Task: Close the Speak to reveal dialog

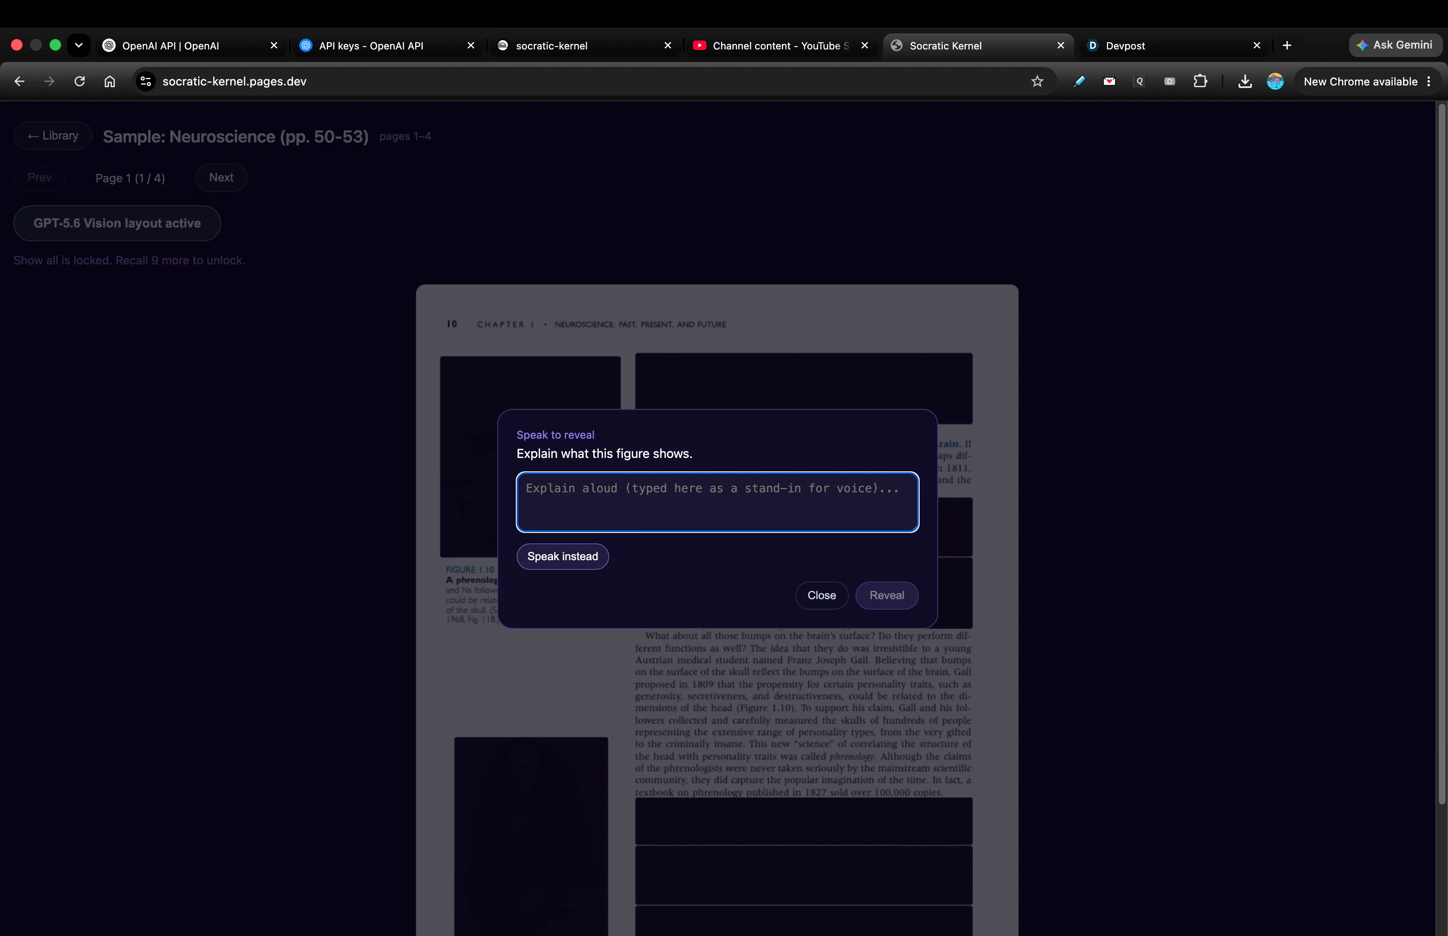Action: pos(822,595)
